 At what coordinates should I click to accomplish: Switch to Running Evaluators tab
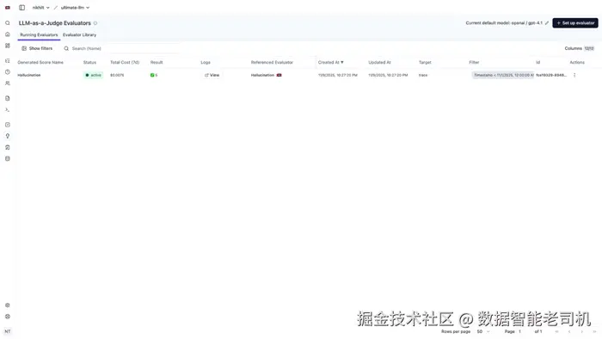tap(39, 35)
